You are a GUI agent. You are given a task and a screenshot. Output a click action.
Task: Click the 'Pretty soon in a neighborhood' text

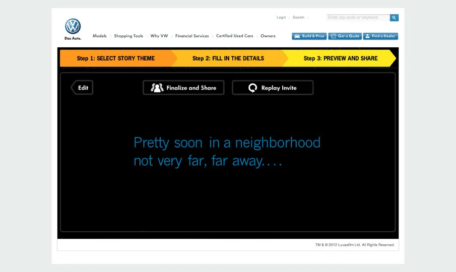pyautogui.click(x=227, y=143)
